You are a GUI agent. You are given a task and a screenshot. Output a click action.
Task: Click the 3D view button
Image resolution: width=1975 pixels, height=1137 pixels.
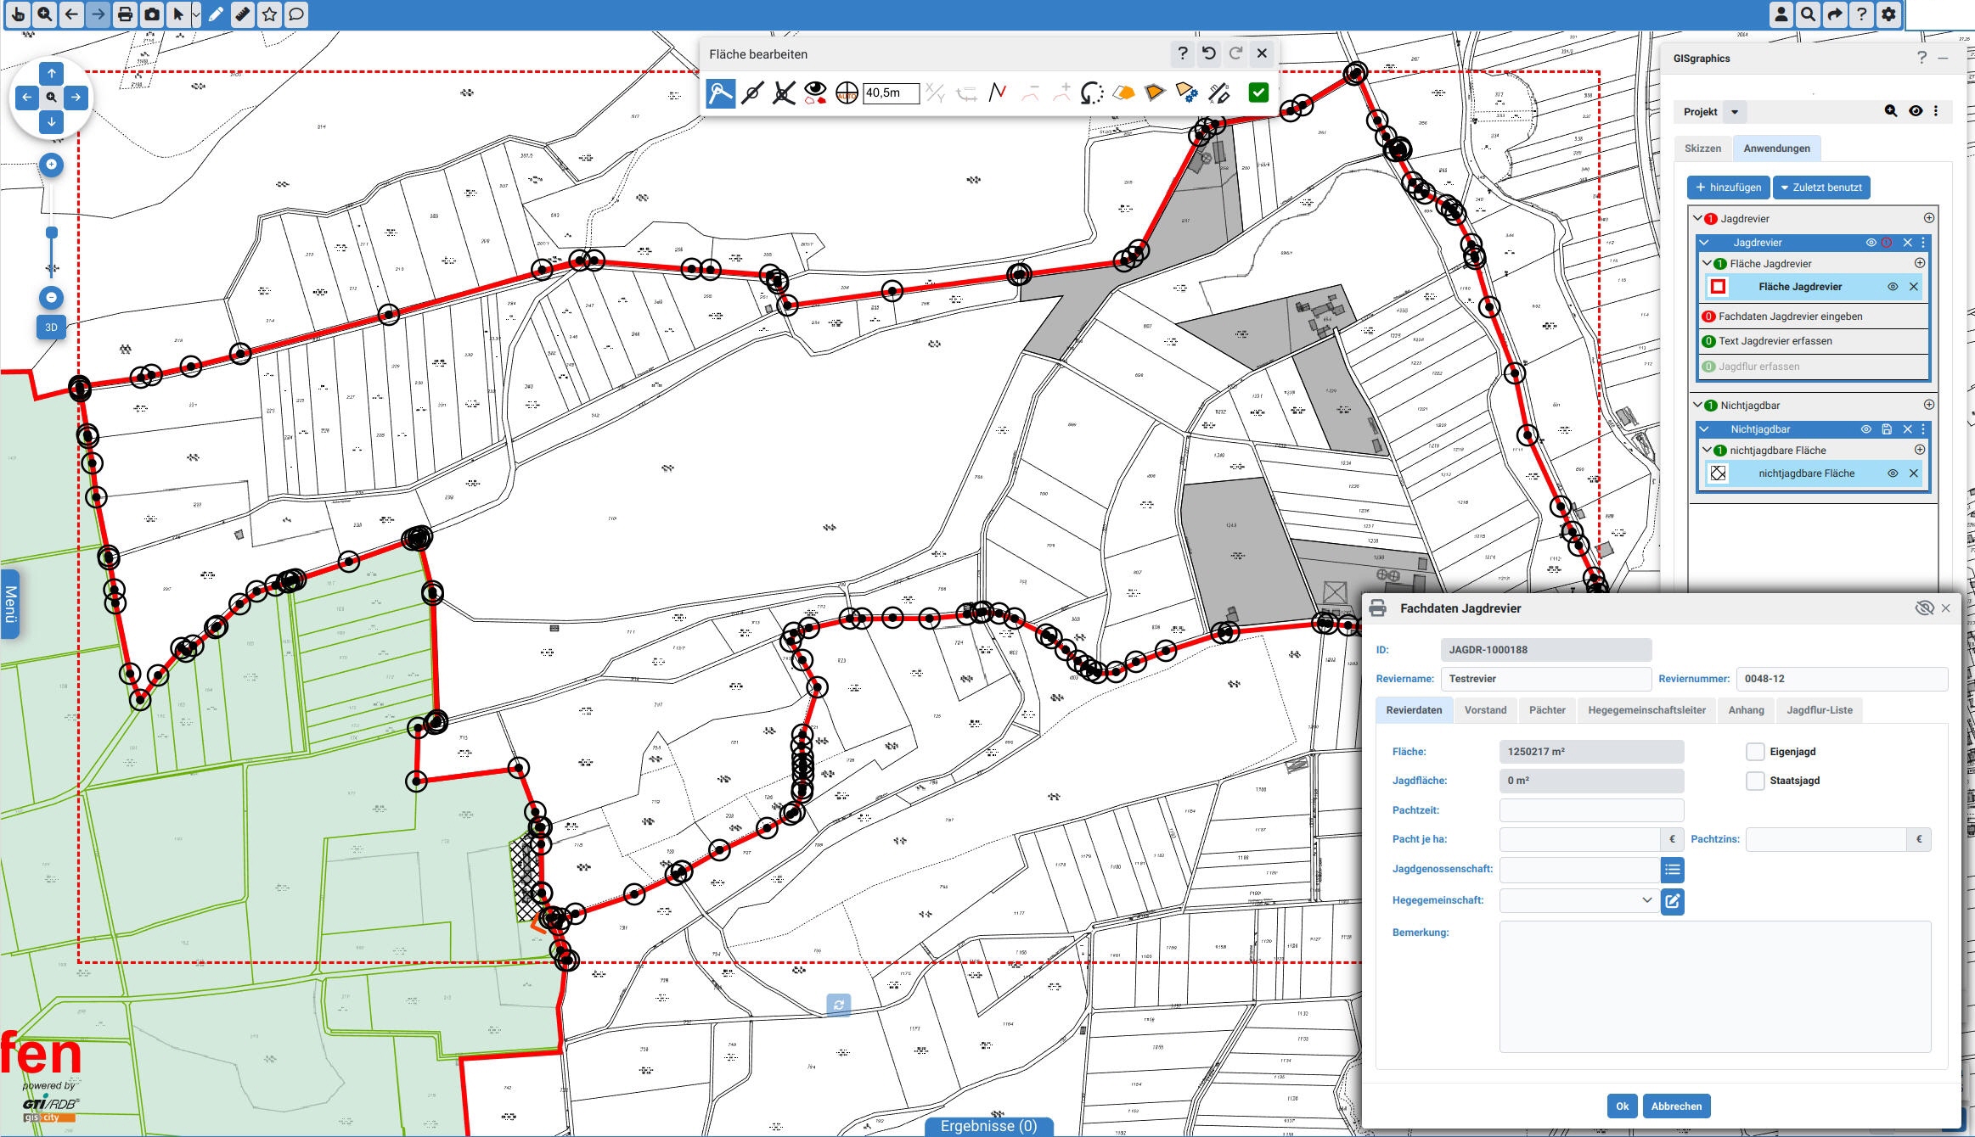coord(51,328)
